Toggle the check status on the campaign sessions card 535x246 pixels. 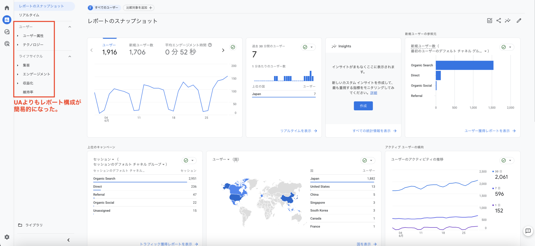(186, 161)
